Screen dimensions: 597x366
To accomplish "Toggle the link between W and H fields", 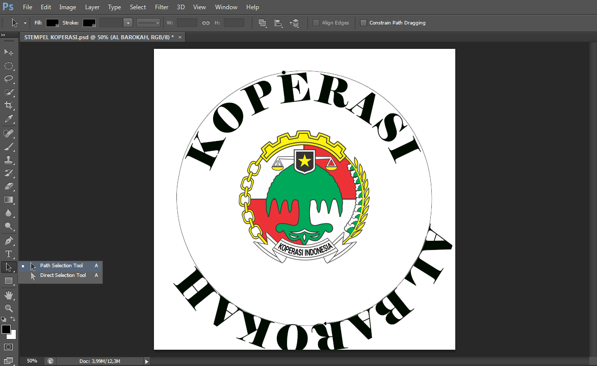I will pos(206,22).
